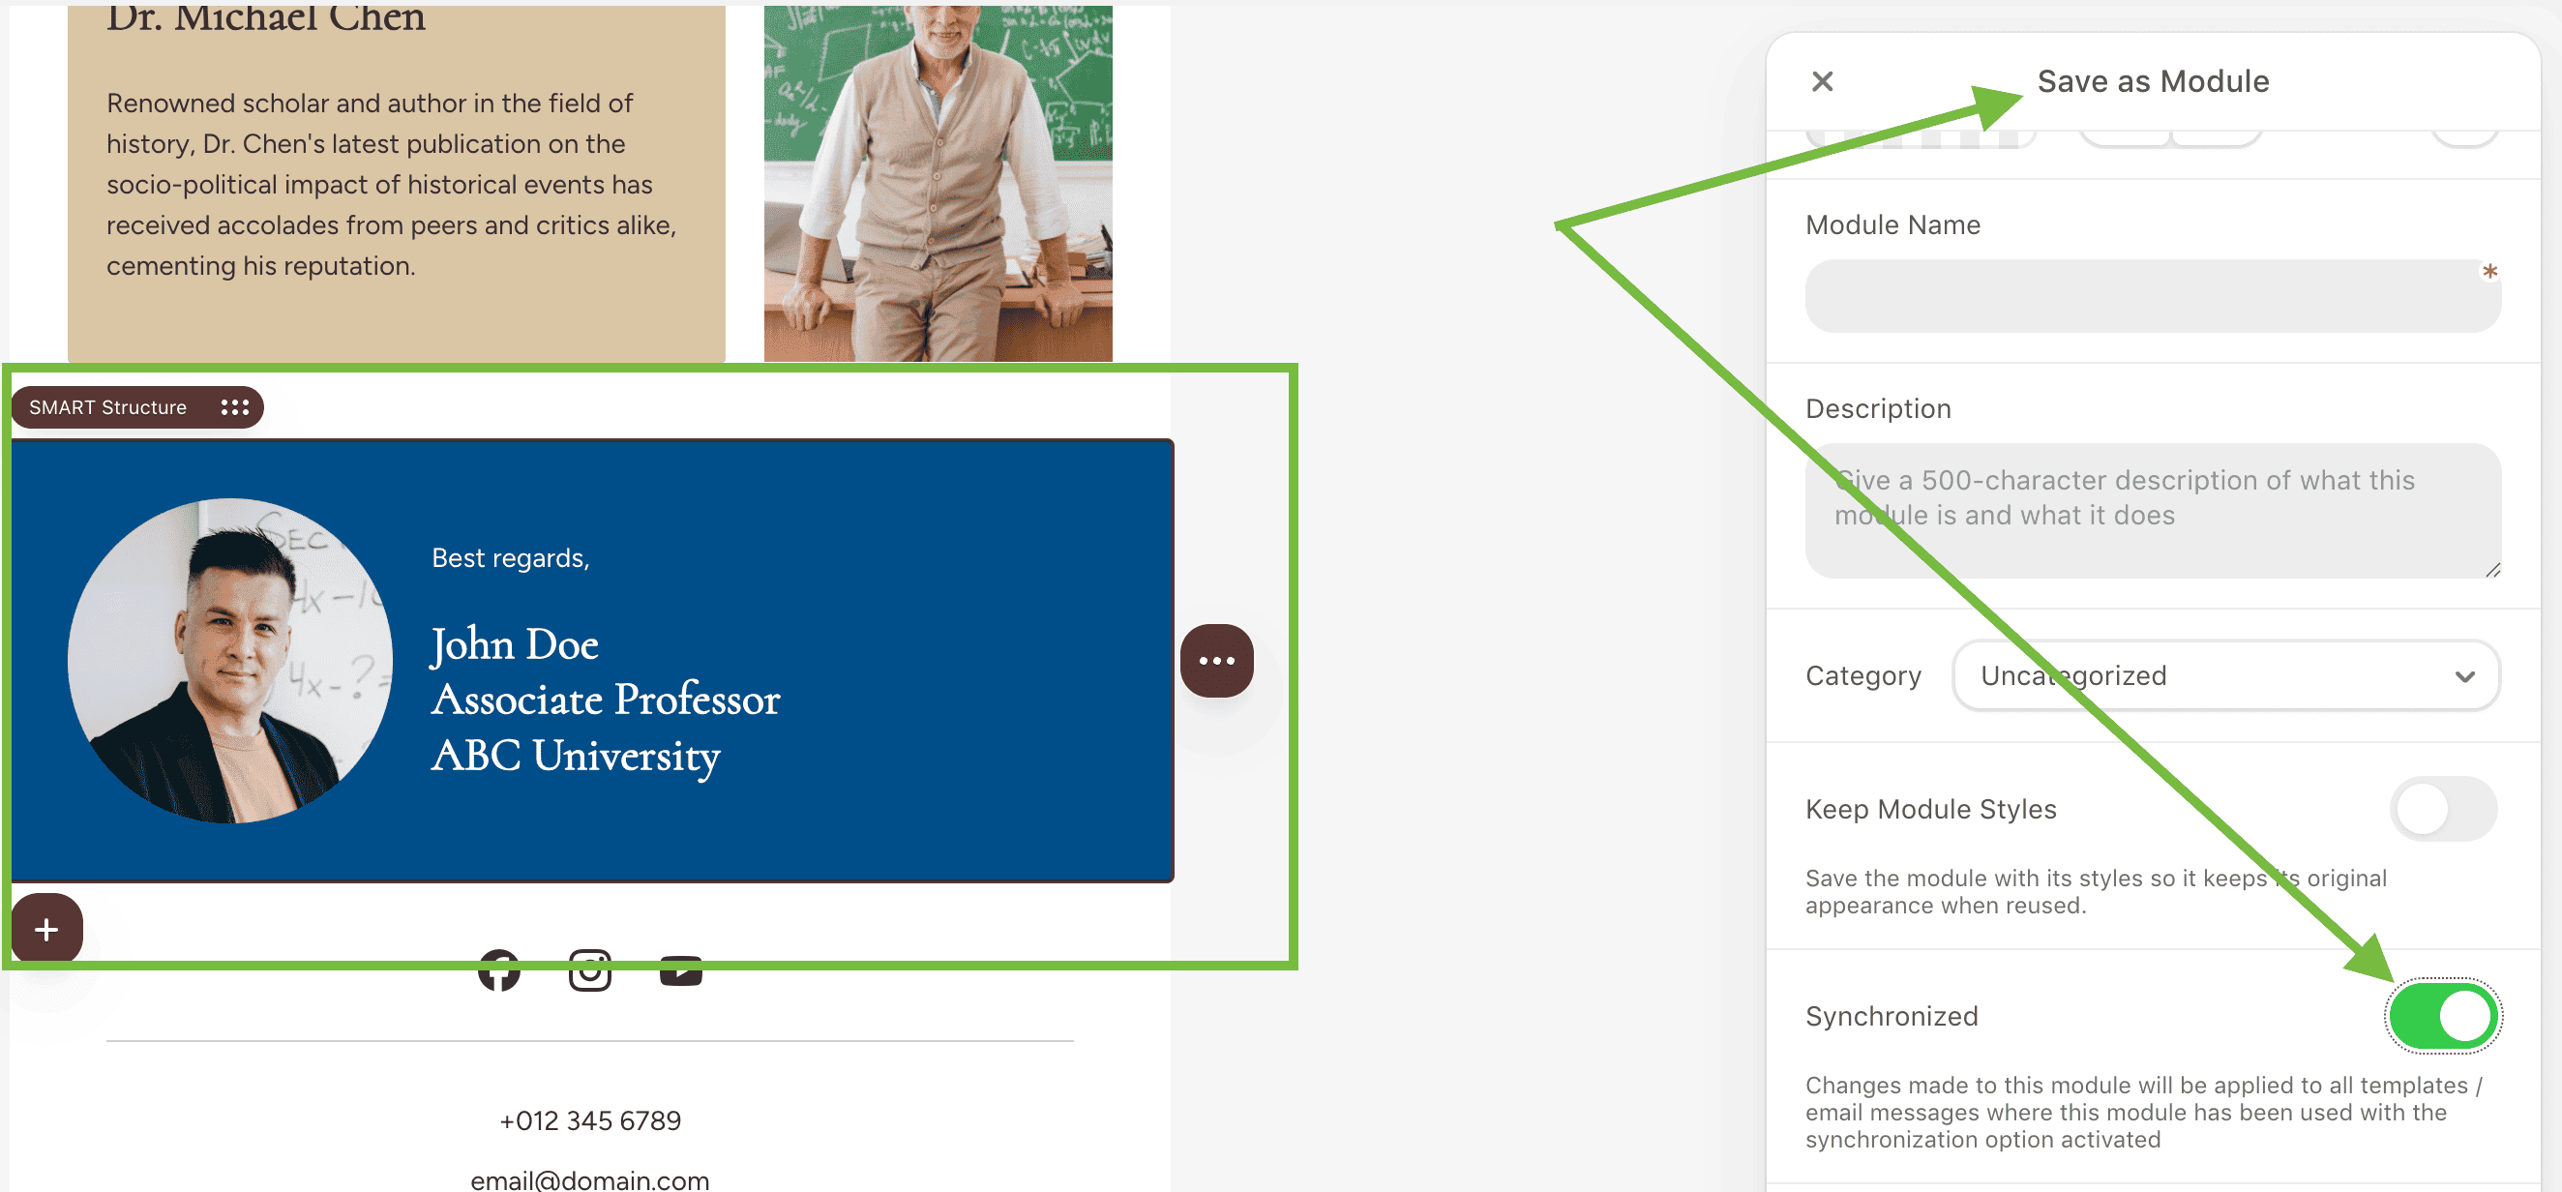This screenshot has width=2562, height=1192.
Task: Select the professor photo by the chalkboard
Action: pyautogui.click(x=938, y=182)
